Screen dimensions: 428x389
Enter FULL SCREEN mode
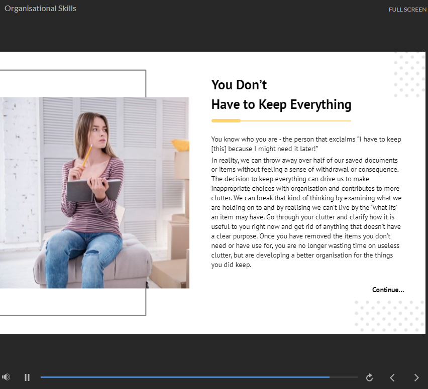(407, 10)
